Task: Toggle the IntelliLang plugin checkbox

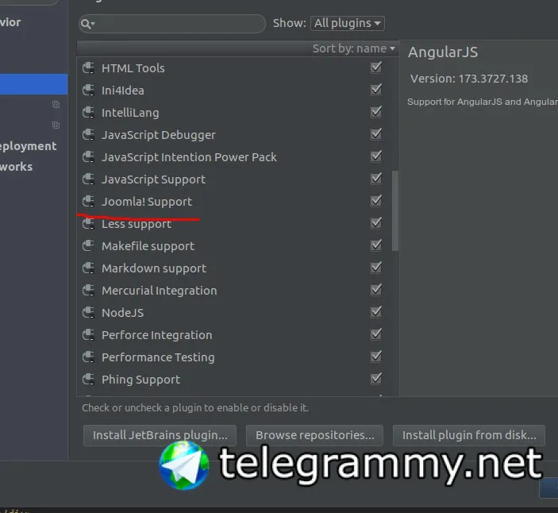Action: coord(375,112)
